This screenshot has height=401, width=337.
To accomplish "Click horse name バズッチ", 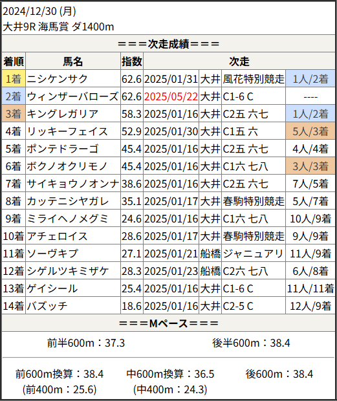I will 47,306.
